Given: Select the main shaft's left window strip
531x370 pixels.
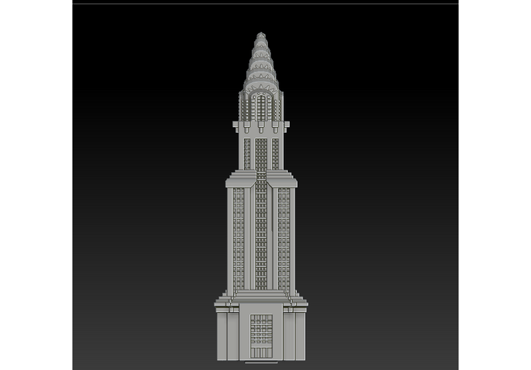Looking at the screenshot, I should pyautogui.click(x=239, y=237).
